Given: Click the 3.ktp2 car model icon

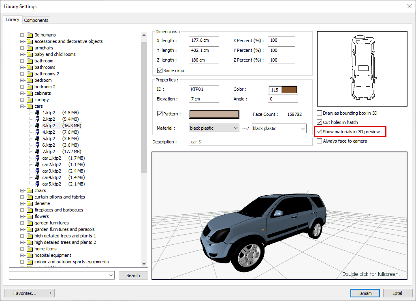Looking at the screenshot, I should (38, 126).
